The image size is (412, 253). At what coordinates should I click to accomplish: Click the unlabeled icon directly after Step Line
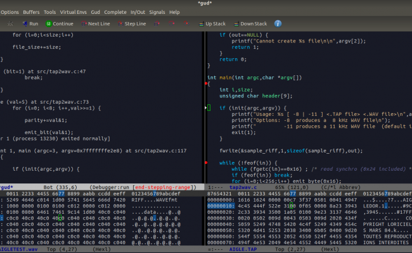coord(157,24)
